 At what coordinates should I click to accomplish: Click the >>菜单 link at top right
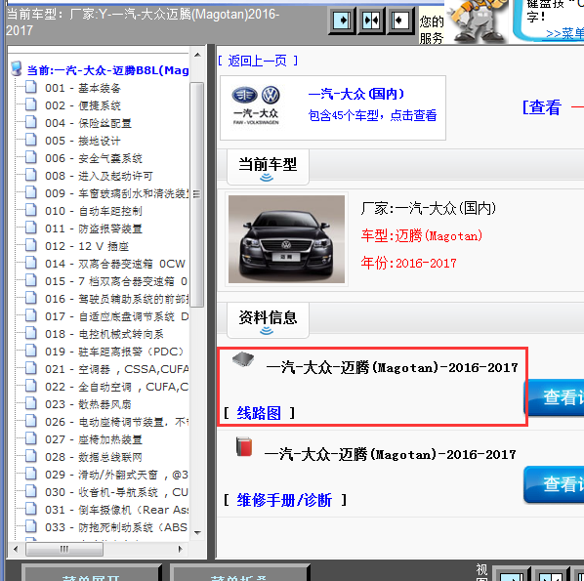tap(564, 33)
